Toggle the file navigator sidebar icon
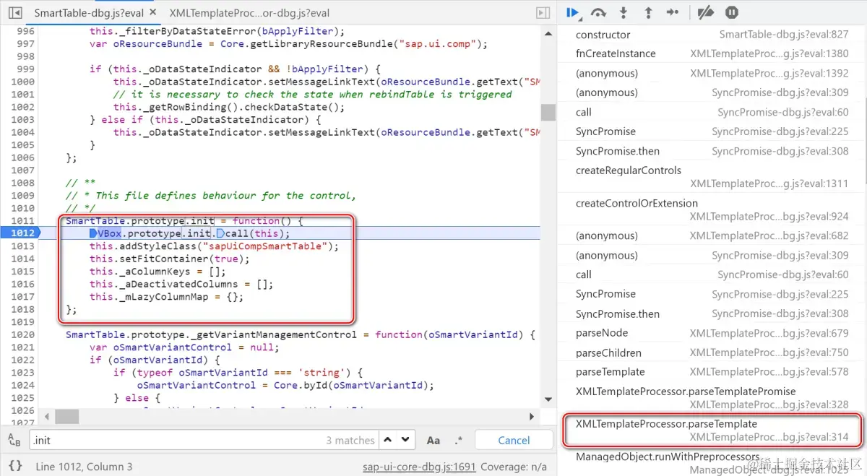 (15, 12)
